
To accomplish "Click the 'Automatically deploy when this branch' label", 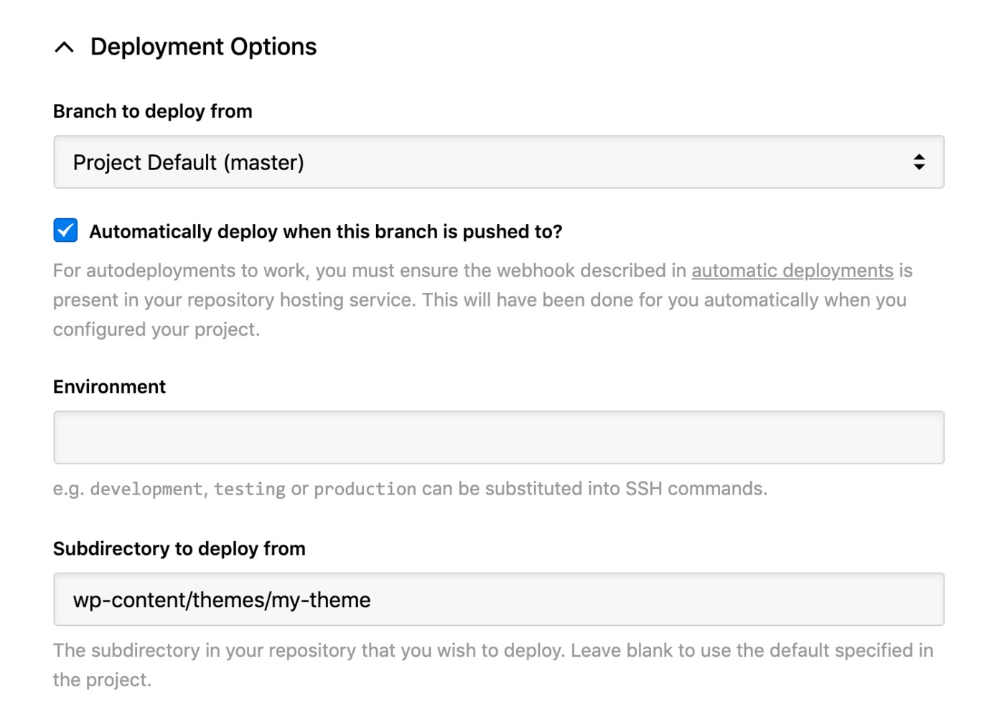I will pyautogui.click(x=326, y=232).
